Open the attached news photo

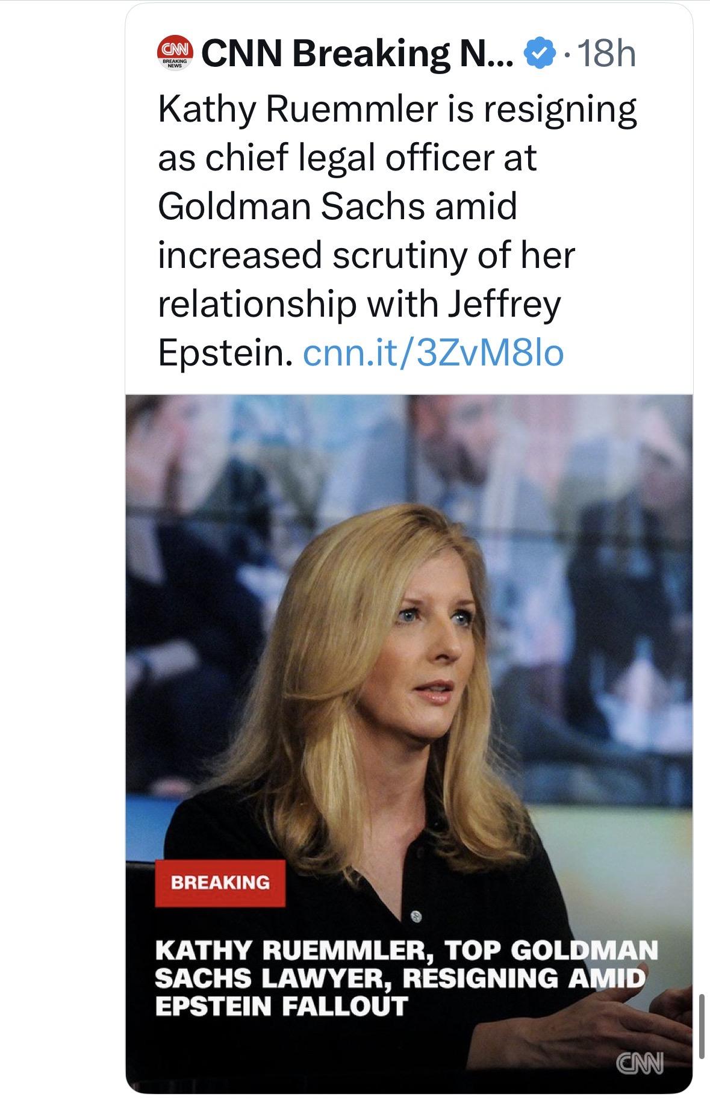409,662
